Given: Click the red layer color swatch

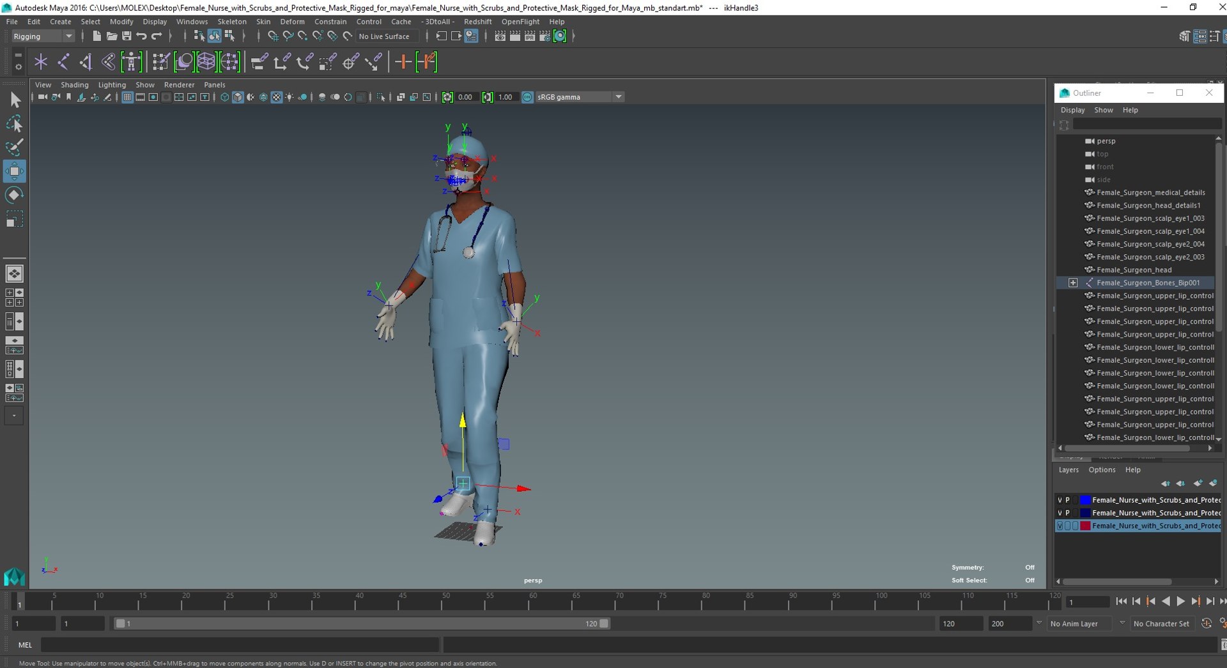Looking at the screenshot, I should 1085,526.
